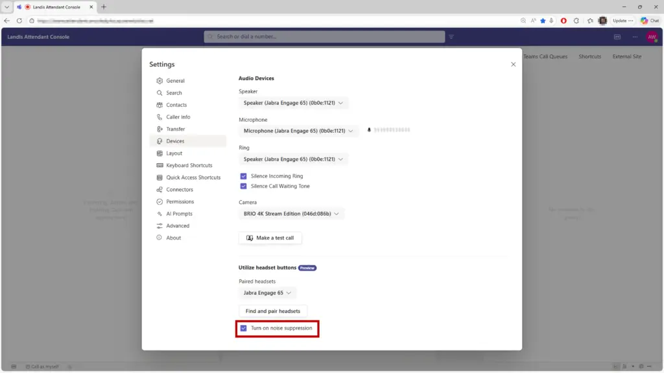Open the AI Prompts settings section
This screenshot has width=664, height=373.
pyautogui.click(x=179, y=214)
